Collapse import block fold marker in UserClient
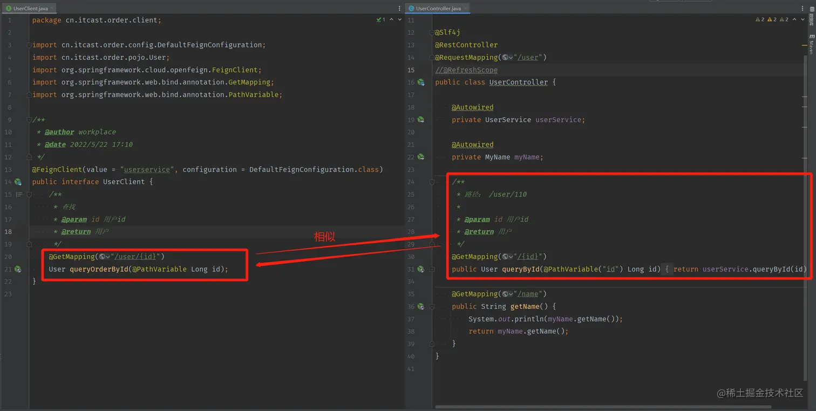 pyautogui.click(x=30, y=45)
